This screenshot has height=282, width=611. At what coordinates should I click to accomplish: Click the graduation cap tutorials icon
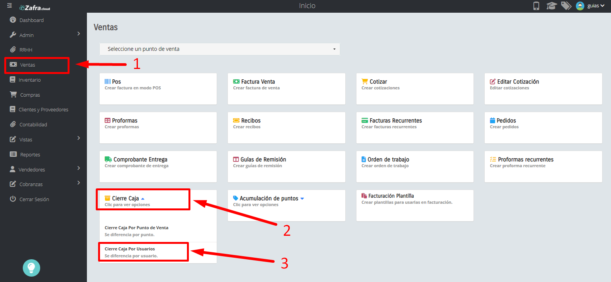552,6
